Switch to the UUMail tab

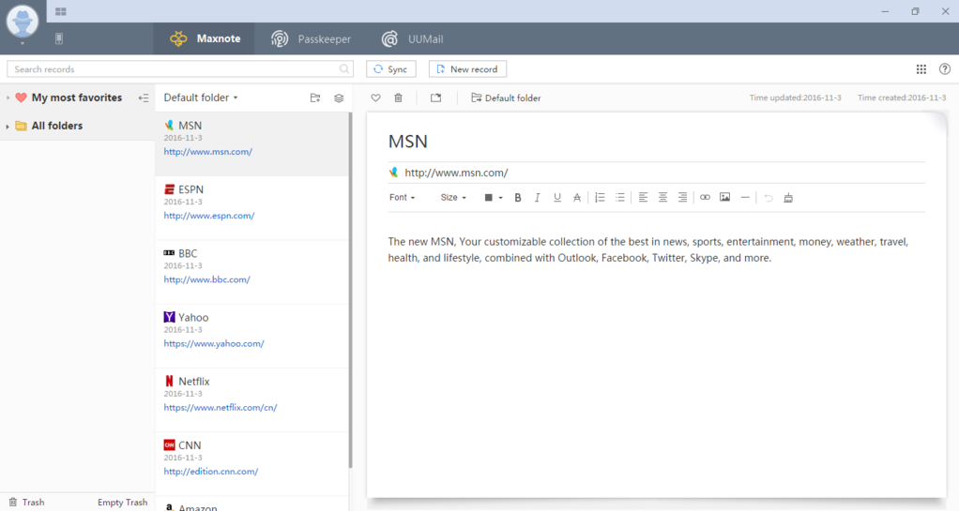click(x=412, y=38)
